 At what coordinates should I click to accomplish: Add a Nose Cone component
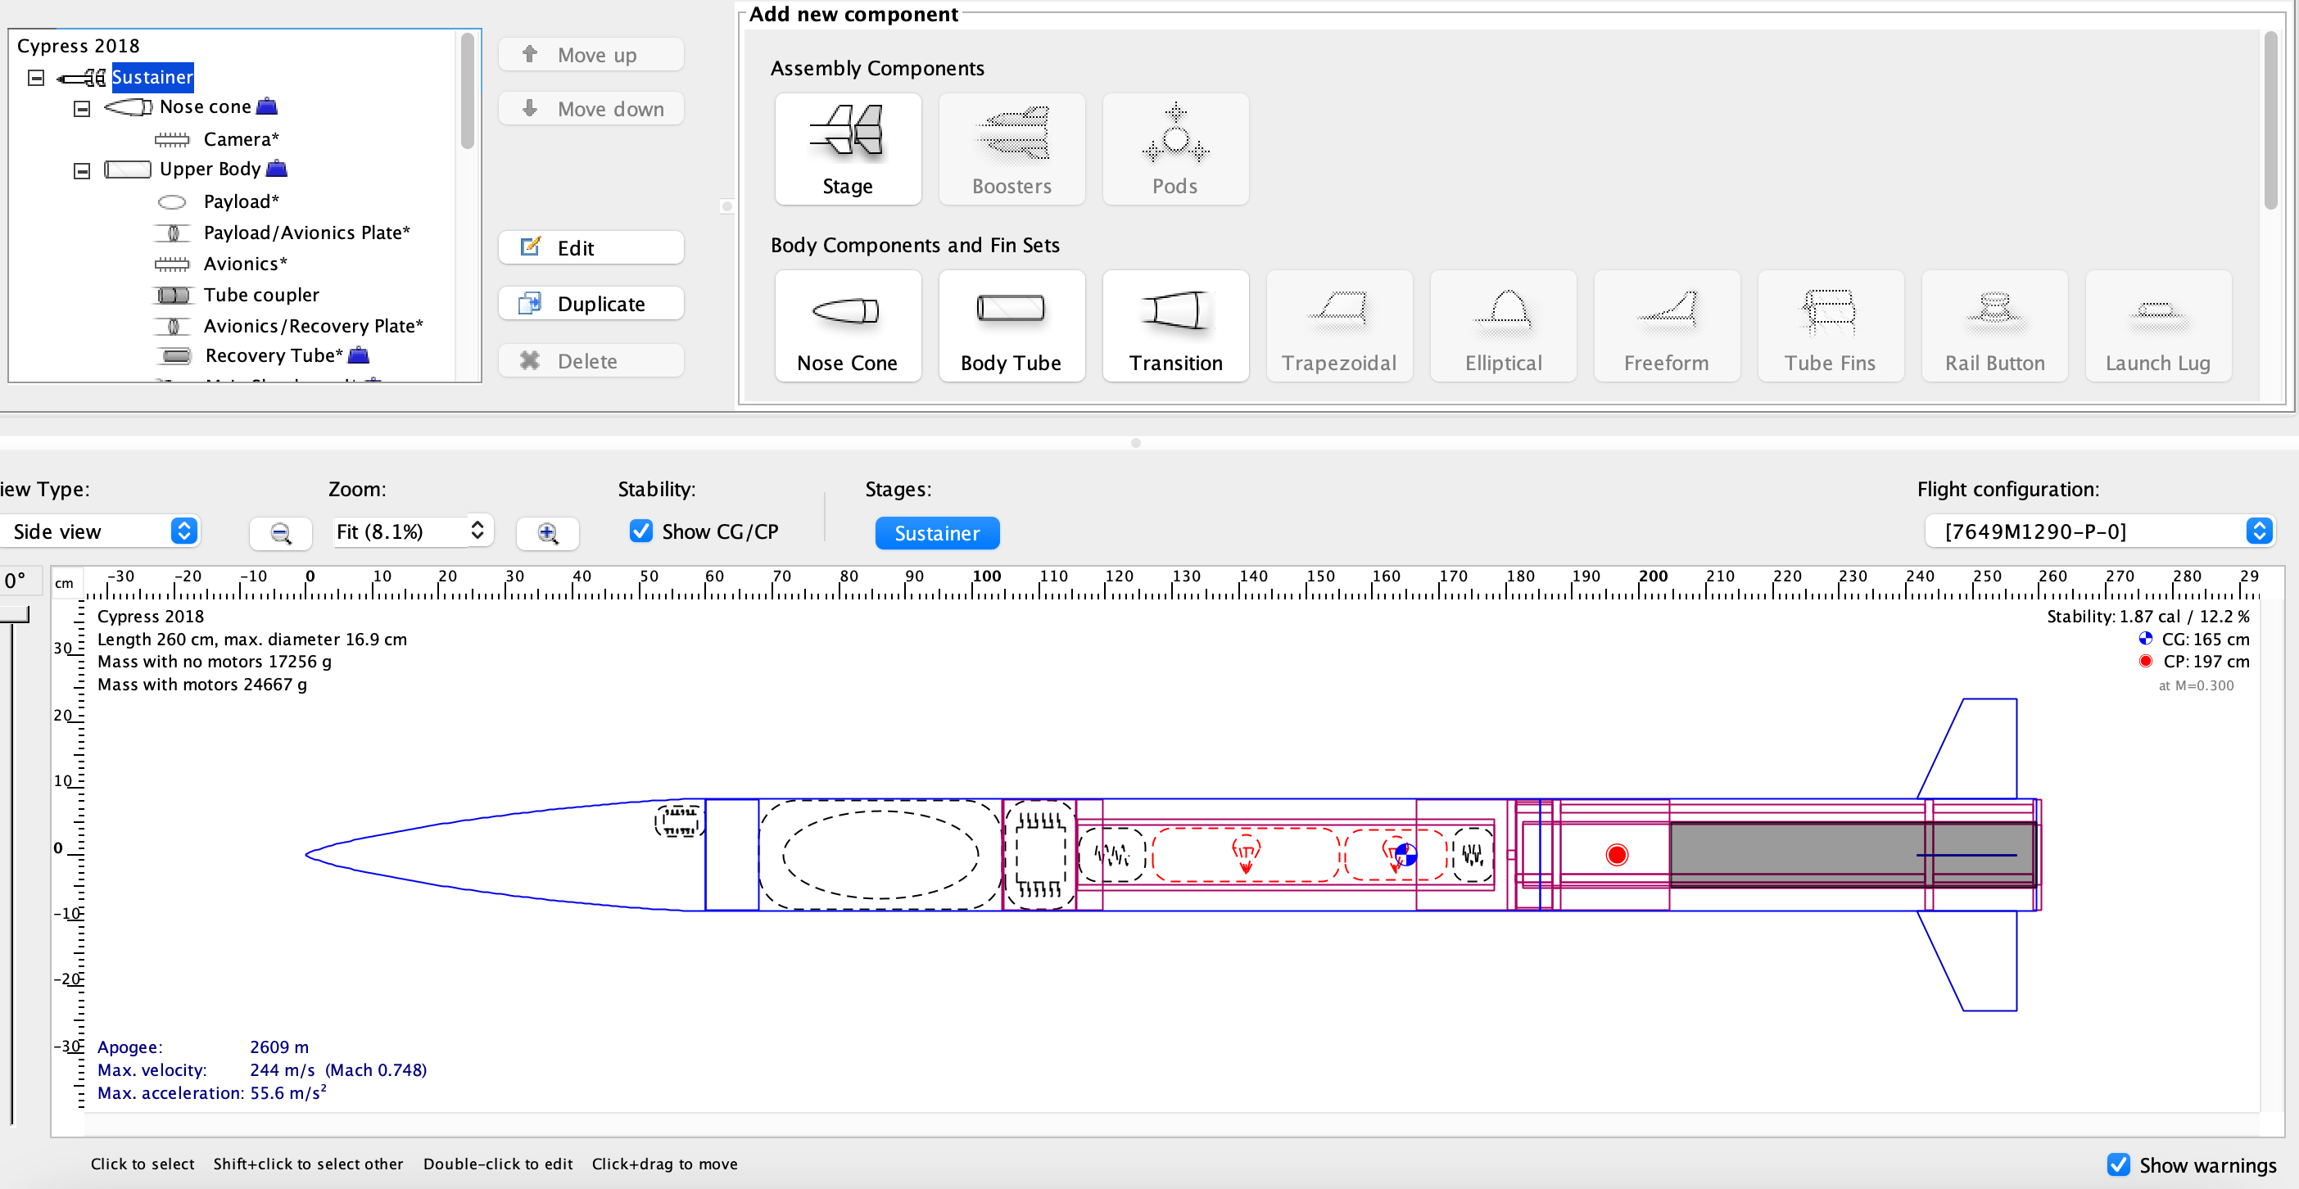(847, 327)
